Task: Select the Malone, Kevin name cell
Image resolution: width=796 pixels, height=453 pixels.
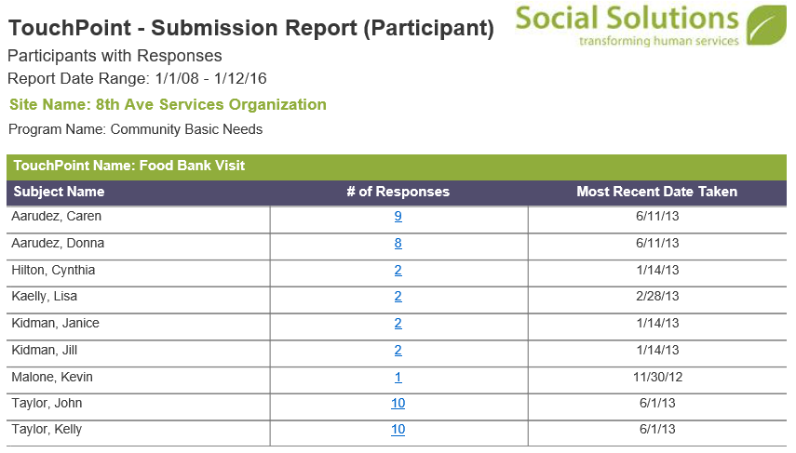Action: pyautogui.click(x=138, y=380)
